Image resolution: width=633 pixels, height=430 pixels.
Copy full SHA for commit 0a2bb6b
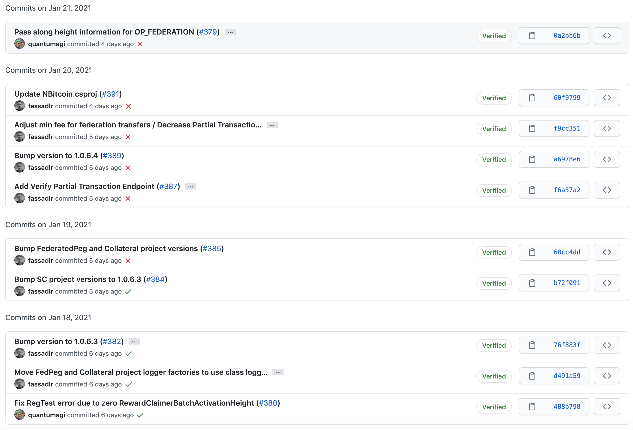coord(532,36)
